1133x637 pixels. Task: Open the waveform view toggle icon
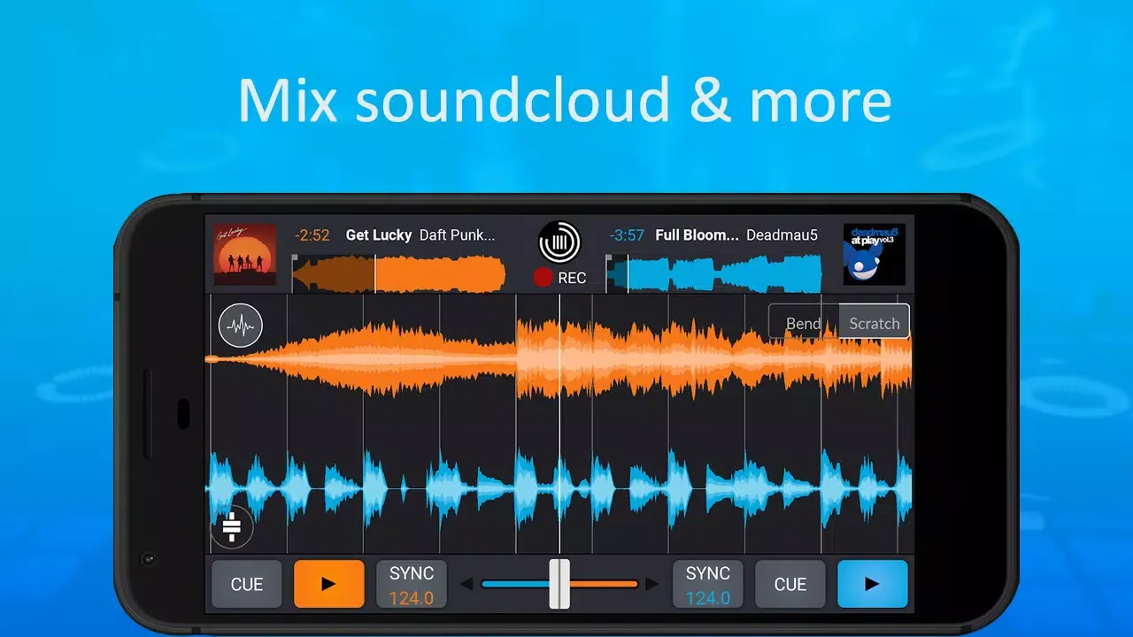point(241,326)
